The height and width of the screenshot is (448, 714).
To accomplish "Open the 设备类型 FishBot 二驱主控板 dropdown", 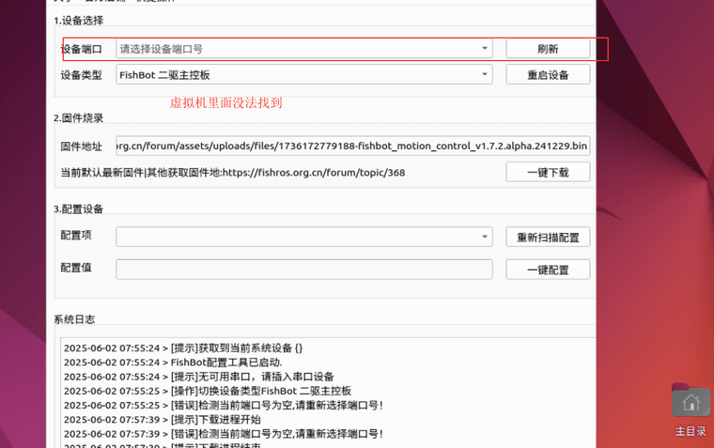I will pos(304,75).
